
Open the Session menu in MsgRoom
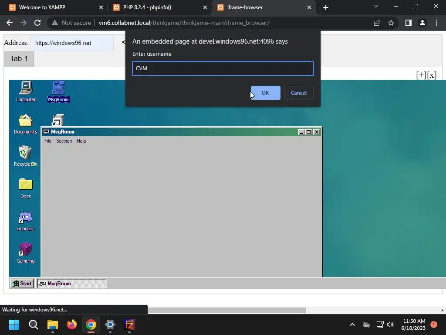coord(64,141)
